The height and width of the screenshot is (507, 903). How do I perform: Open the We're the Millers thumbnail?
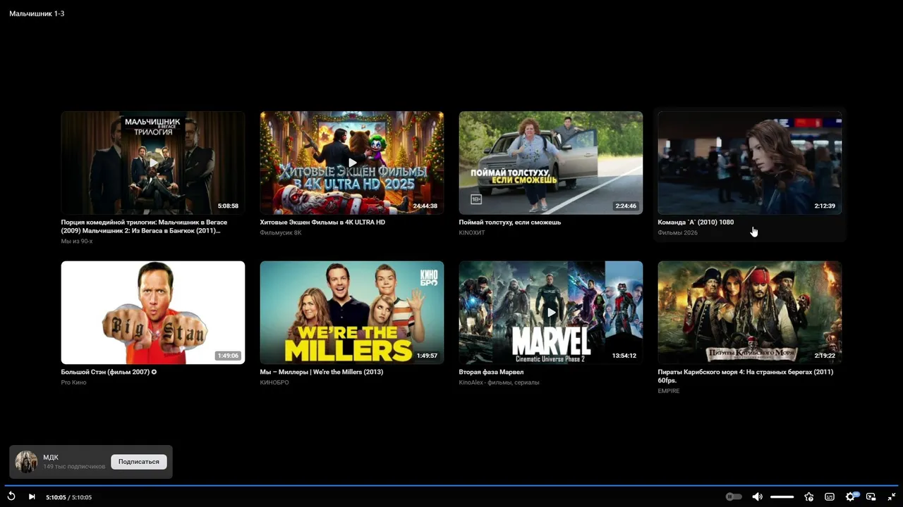pyautogui.click(x=352, y=313)
